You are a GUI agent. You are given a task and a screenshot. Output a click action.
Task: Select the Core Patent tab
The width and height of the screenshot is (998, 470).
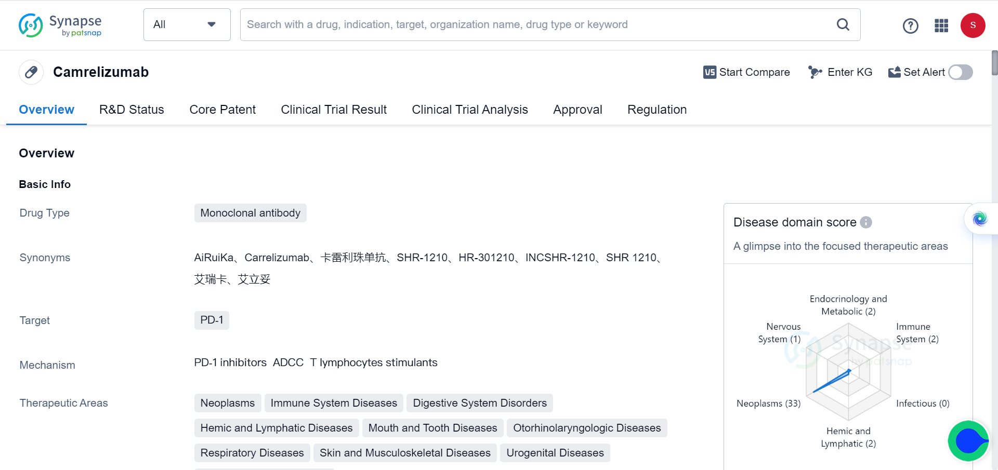click(222, 110)
